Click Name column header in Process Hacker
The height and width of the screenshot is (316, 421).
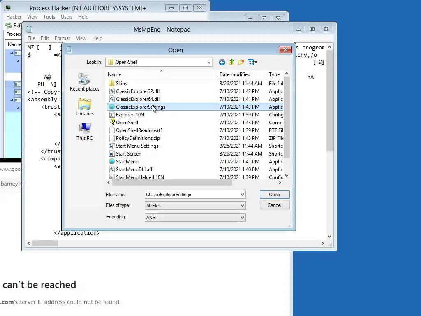[14, 44]
